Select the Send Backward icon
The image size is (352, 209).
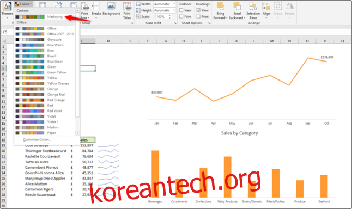(x=237, y=7)
